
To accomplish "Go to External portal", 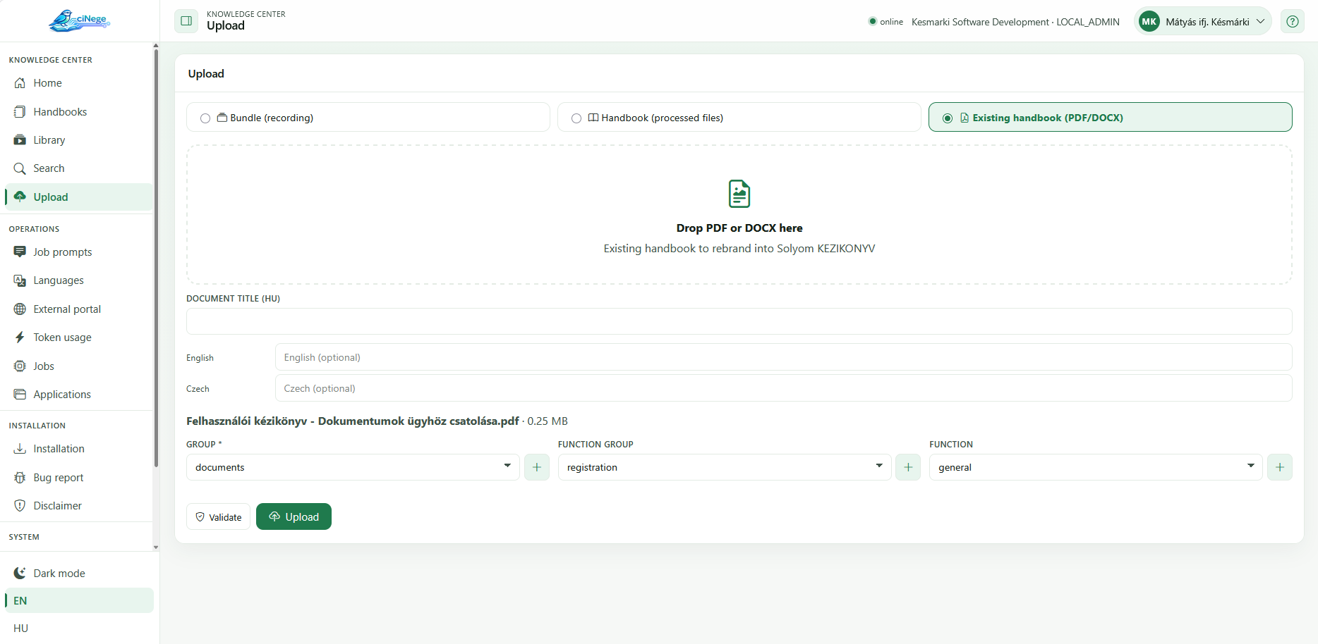I will tap(79, 309).
